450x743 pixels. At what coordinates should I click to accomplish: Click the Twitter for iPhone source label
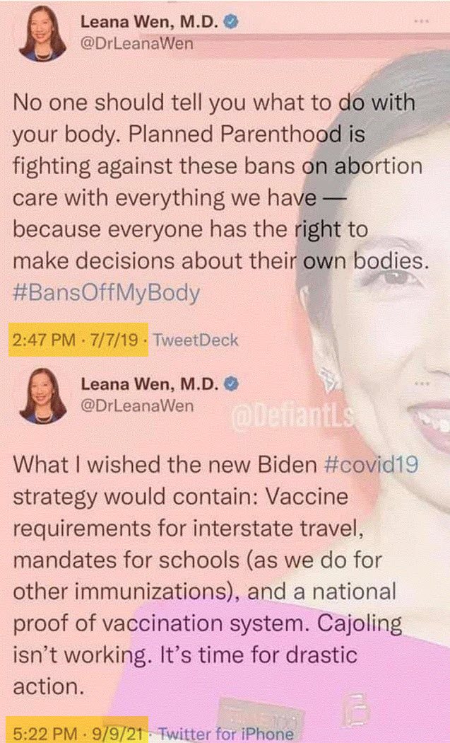point(226,734)
